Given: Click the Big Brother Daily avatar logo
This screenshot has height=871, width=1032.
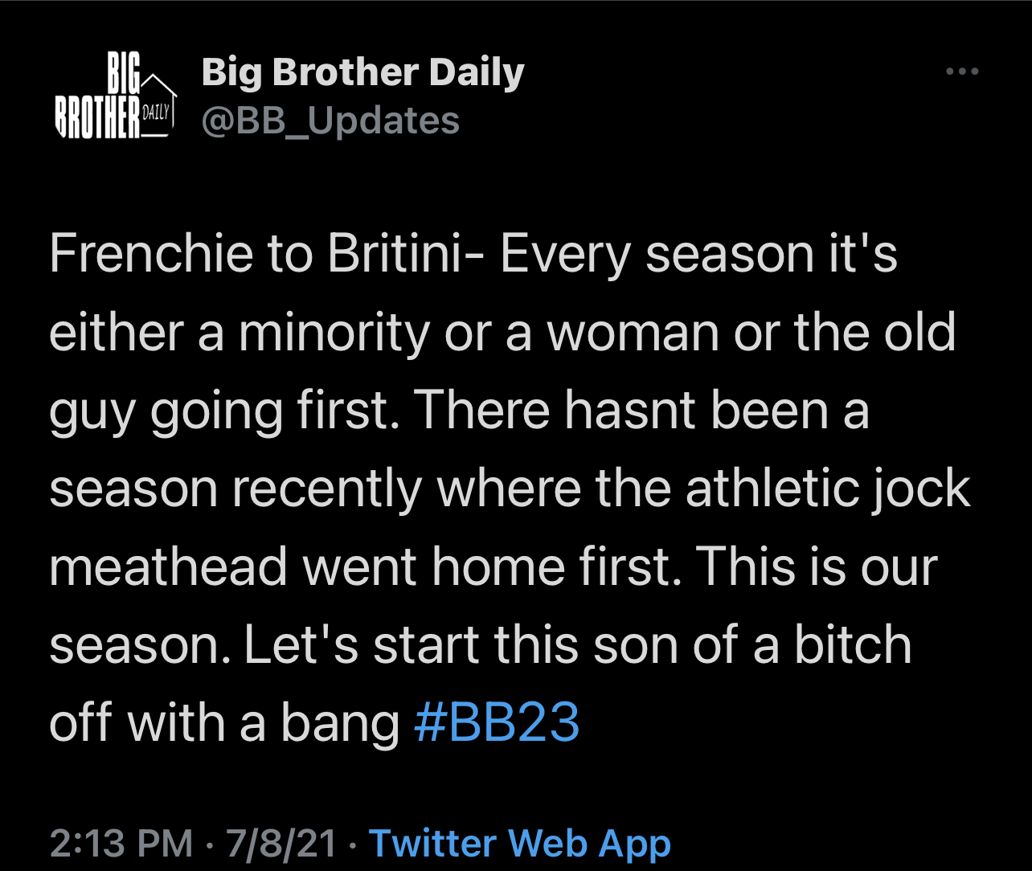Looking at the screenshot, I should click(115, 96).
